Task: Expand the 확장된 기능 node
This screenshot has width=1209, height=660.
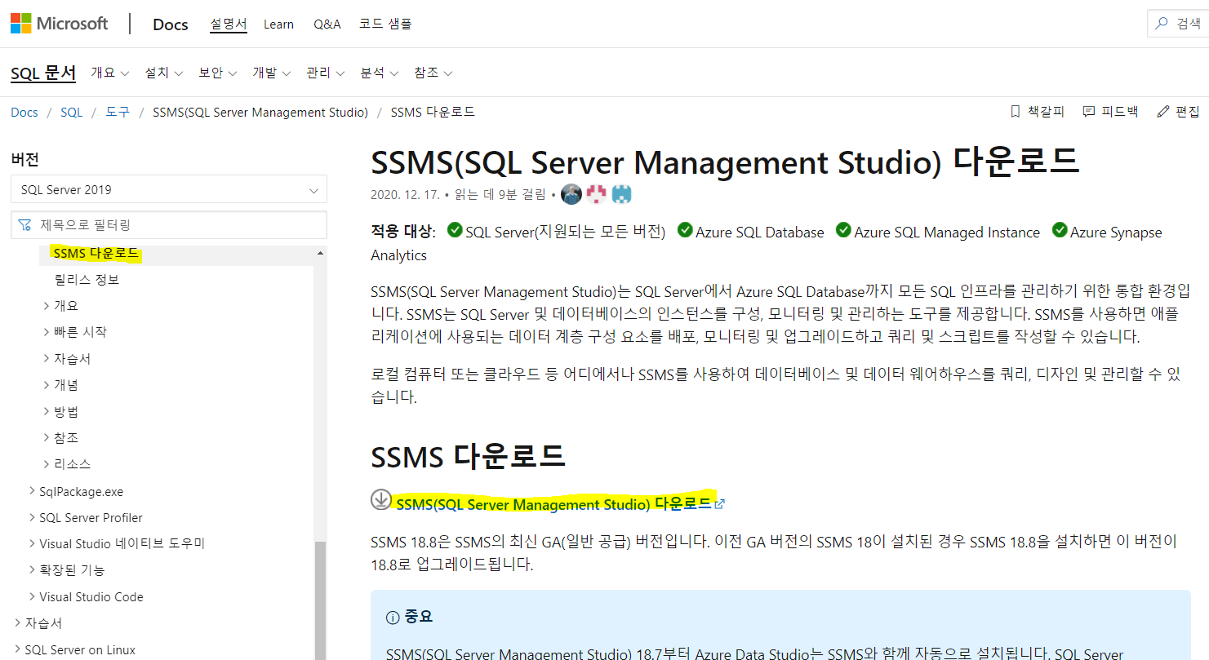Action: (32, 569)
